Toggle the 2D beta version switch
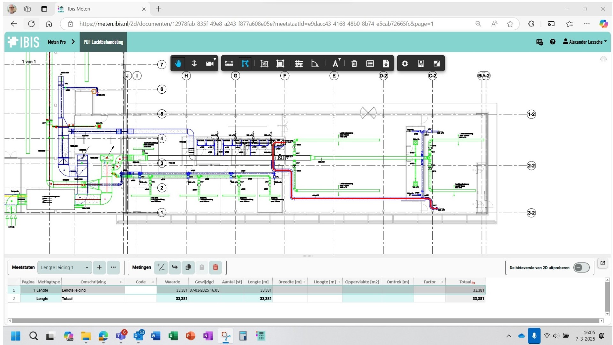 tap(581, 268)
